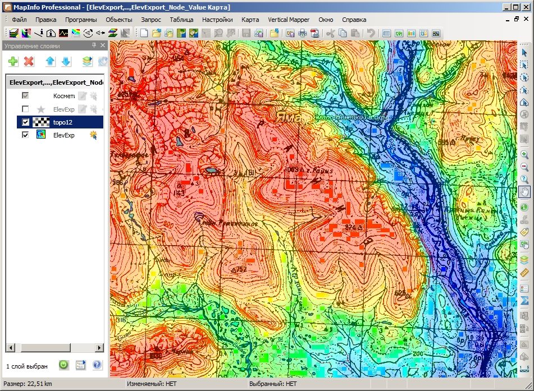Click the Open Table folder icon
The width and height of the screenshot is (534, 391).
pyautogui.click(x=156, y=33)
